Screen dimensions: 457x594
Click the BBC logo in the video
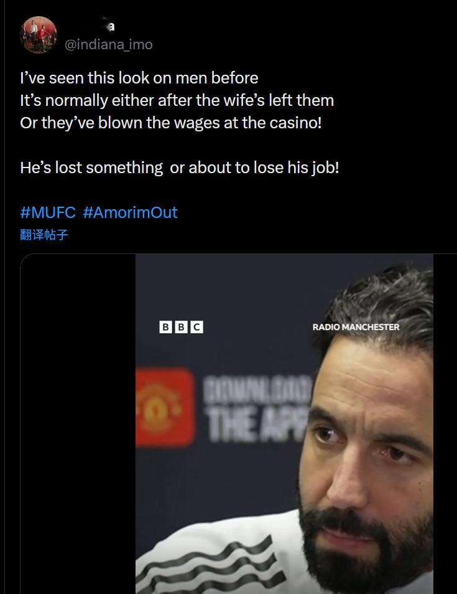pos(181,327)
